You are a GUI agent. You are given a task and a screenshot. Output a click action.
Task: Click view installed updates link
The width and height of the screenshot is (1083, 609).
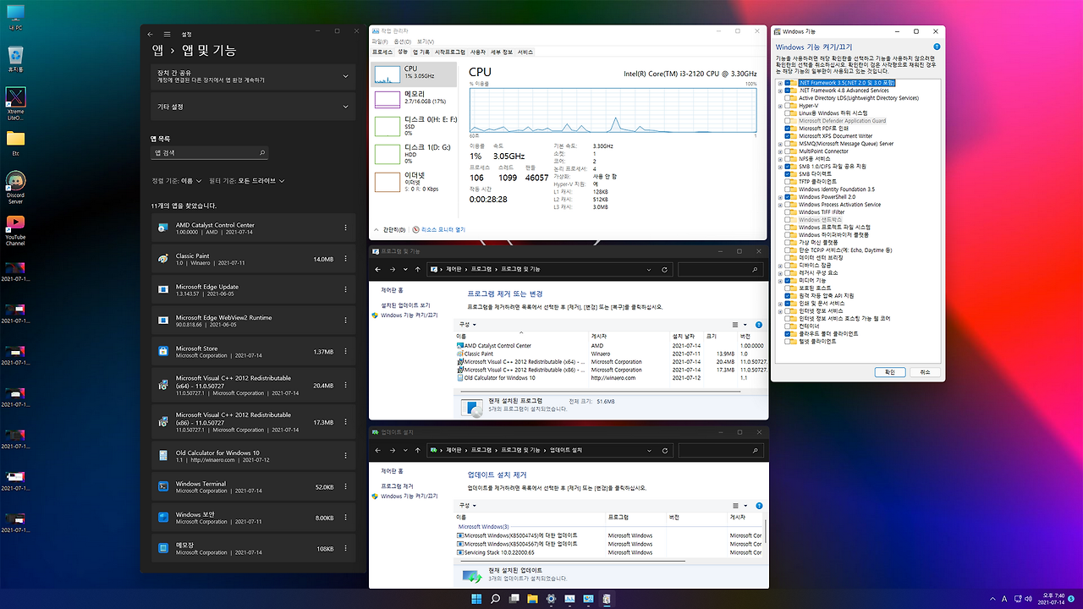pyautogui.click(x=405, y=305)
